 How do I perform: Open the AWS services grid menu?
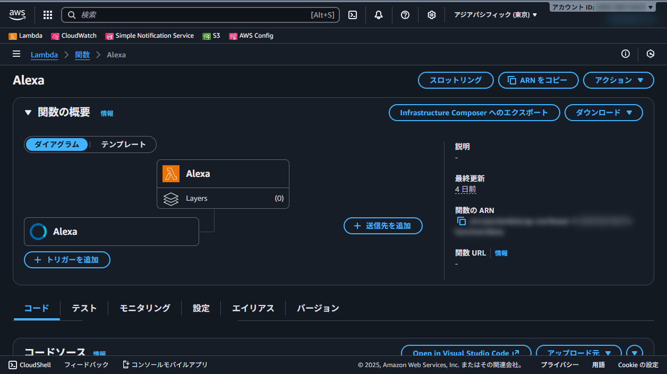[47, 14]
